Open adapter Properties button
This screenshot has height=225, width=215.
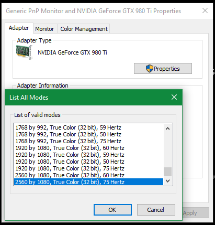click(x=163, y=69)
